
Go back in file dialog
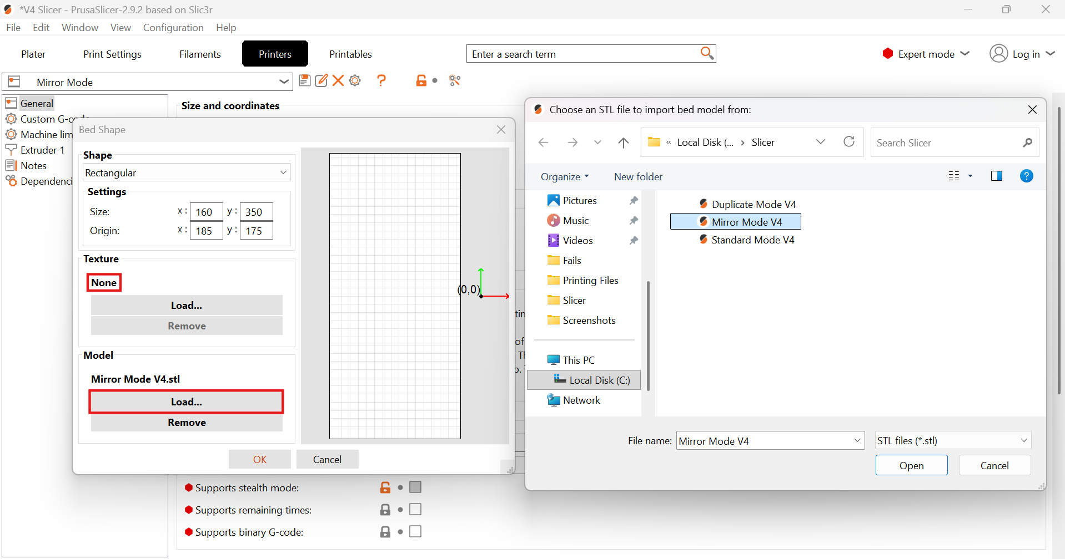point(544,143)
